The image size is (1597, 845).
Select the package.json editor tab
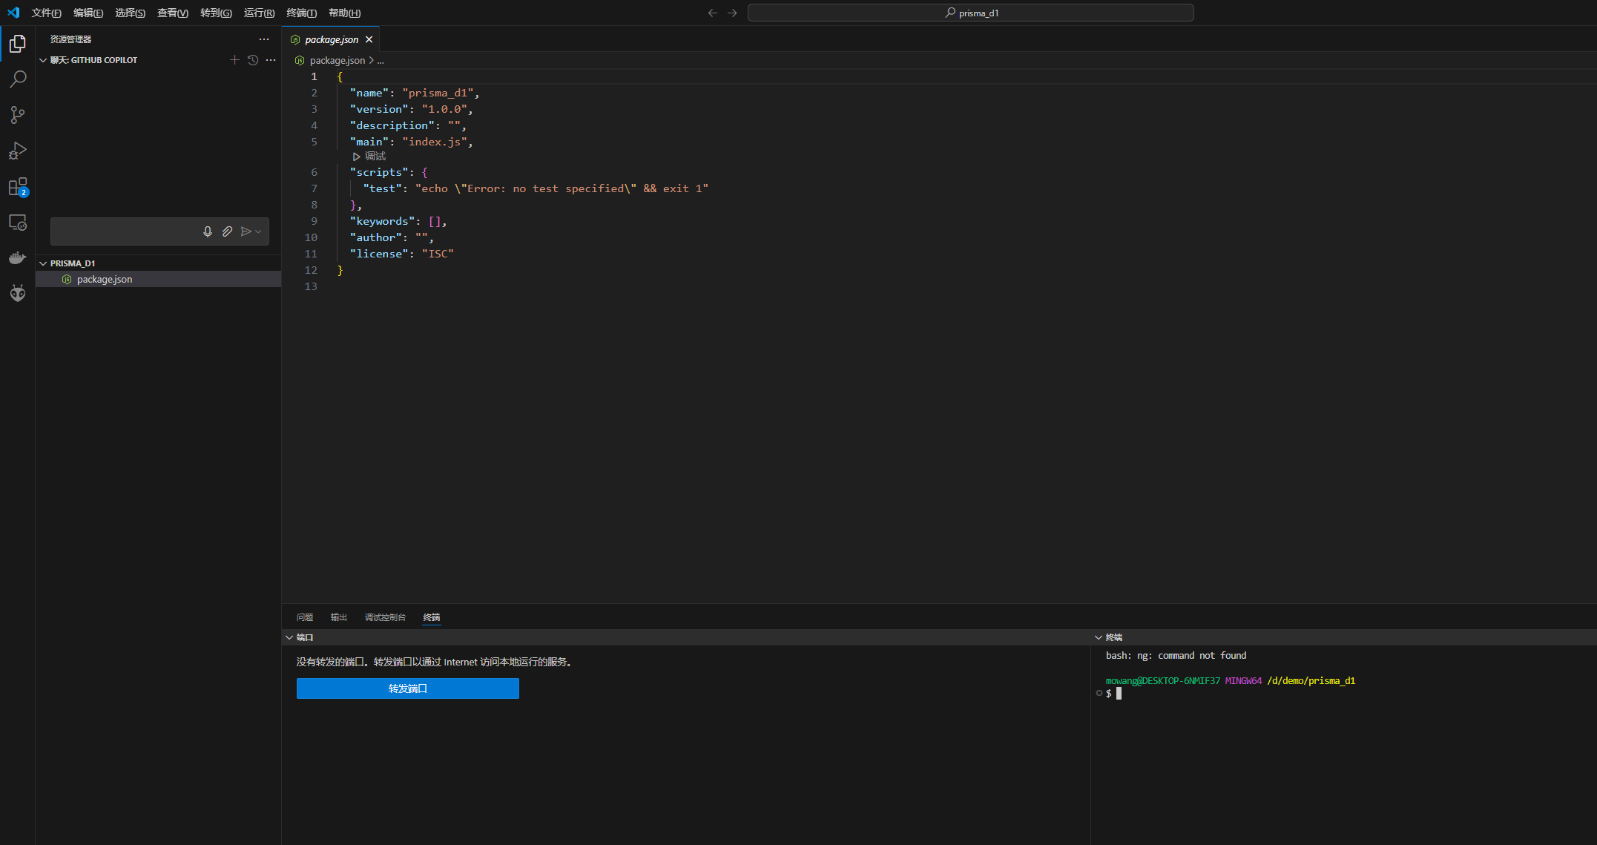click(x=331, y=39)
